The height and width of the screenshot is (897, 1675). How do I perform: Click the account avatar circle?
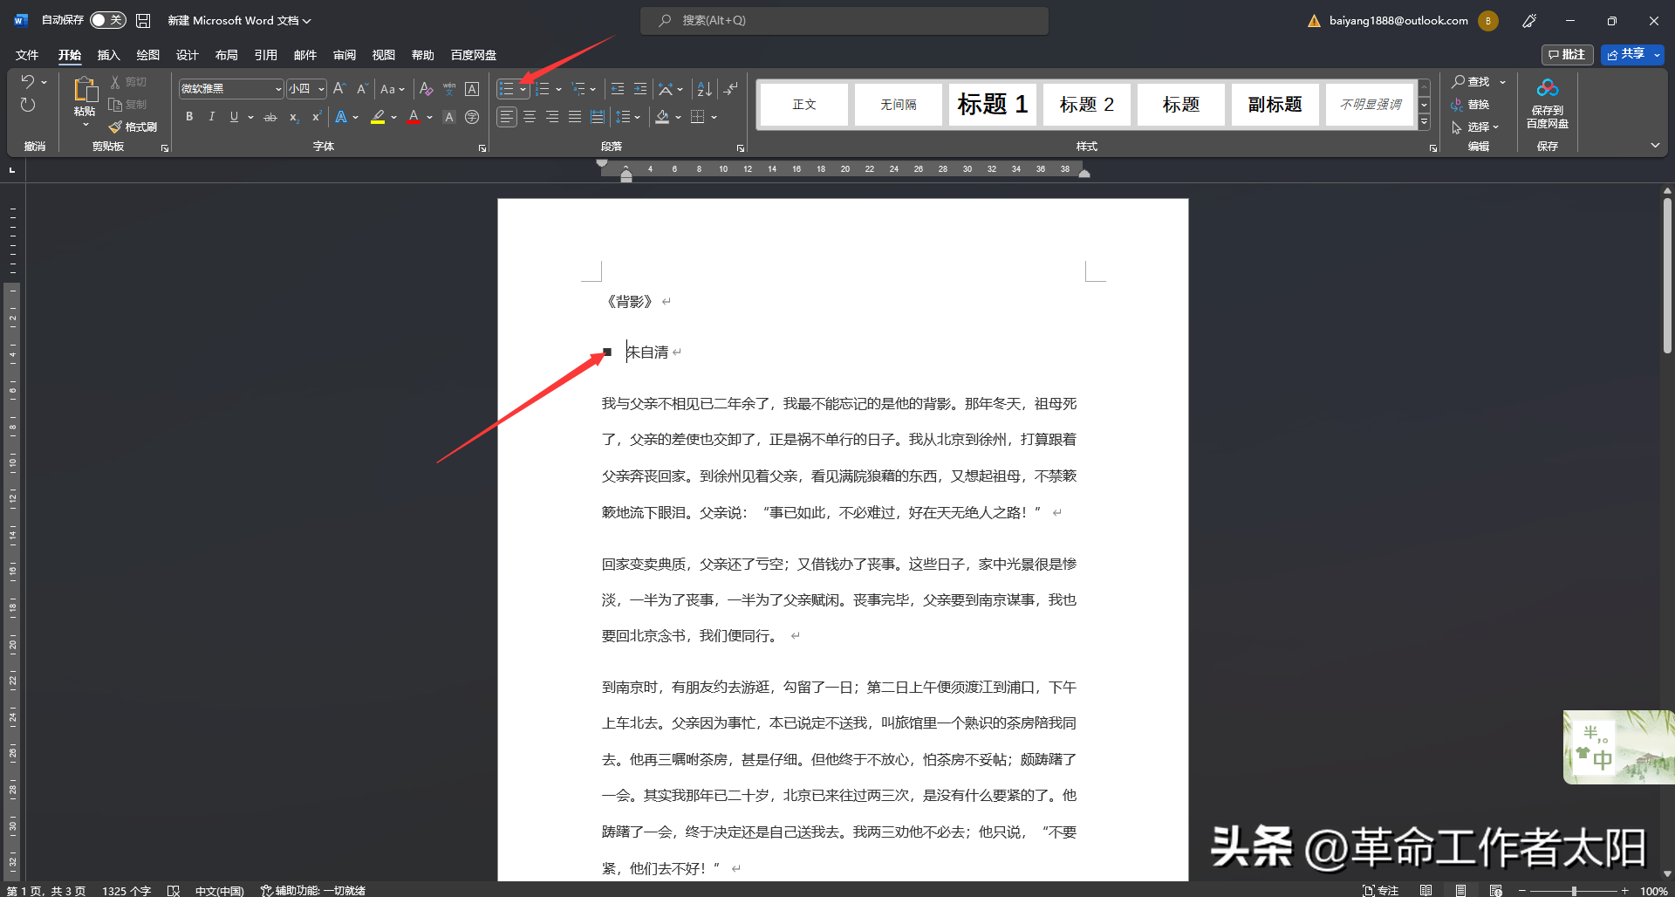1488,20
